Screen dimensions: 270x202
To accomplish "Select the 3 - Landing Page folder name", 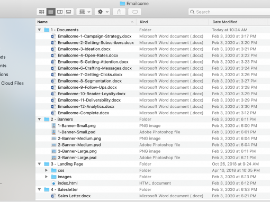I will coord(67,164).
